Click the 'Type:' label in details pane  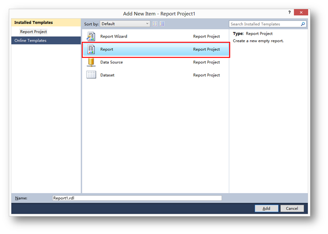(x=238, y=33)
